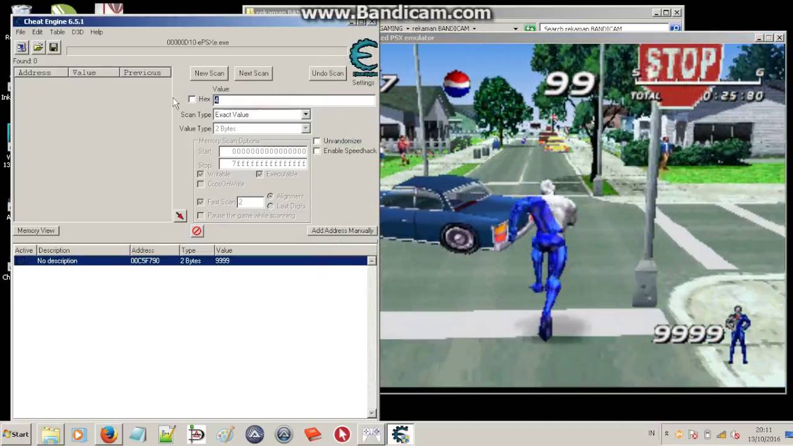
Task: Select the Last Digits radio button
Action: (270, 206)
